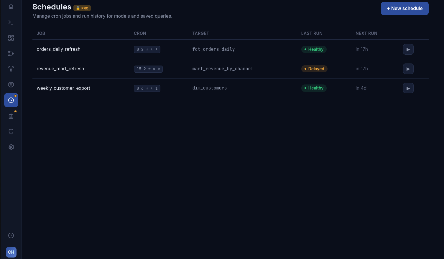Click Healthy status for orders_daily_refresh
The height and width of the screenshot is (259, 444).
point(314,49)
